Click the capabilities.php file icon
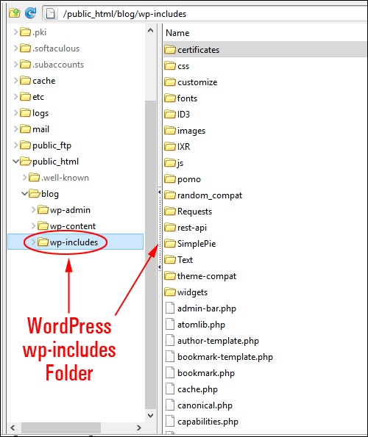Viewport: 368px width, 437px height. coord(170,422)
